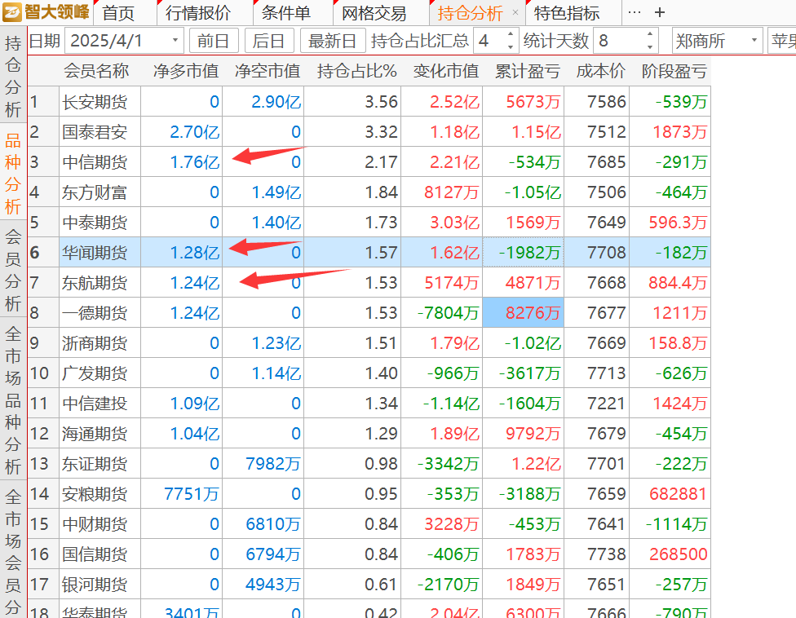Increase 统计天数 with up arrow

coord(649,34)
